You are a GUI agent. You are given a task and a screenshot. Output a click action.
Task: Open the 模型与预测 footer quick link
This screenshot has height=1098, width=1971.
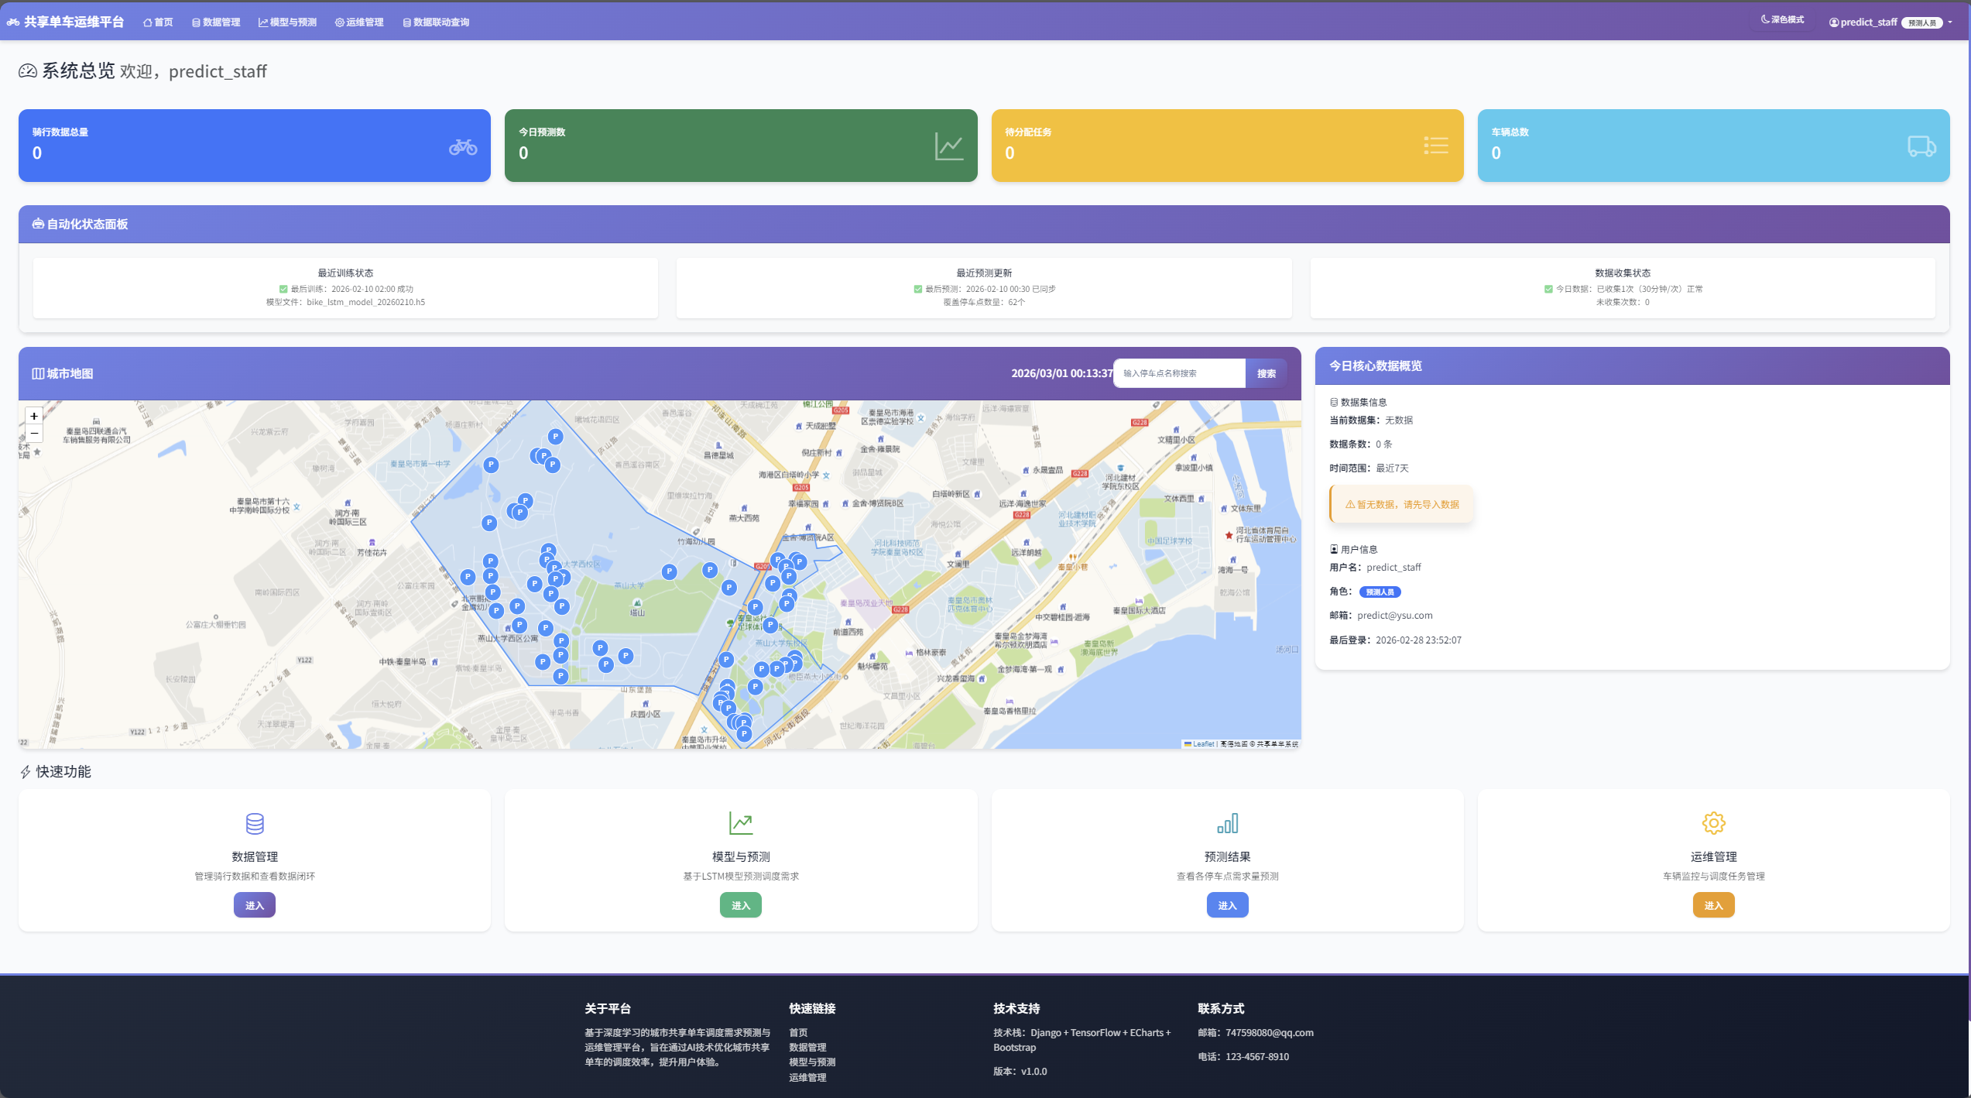pos(812,1062)
